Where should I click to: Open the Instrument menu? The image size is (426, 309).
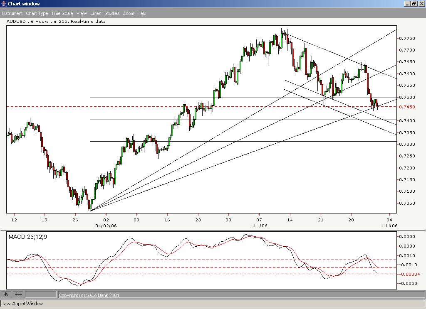tap(12, 13)
